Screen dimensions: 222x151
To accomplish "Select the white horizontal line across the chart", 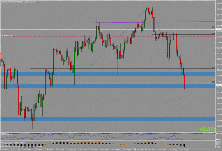I will (108, 29).
